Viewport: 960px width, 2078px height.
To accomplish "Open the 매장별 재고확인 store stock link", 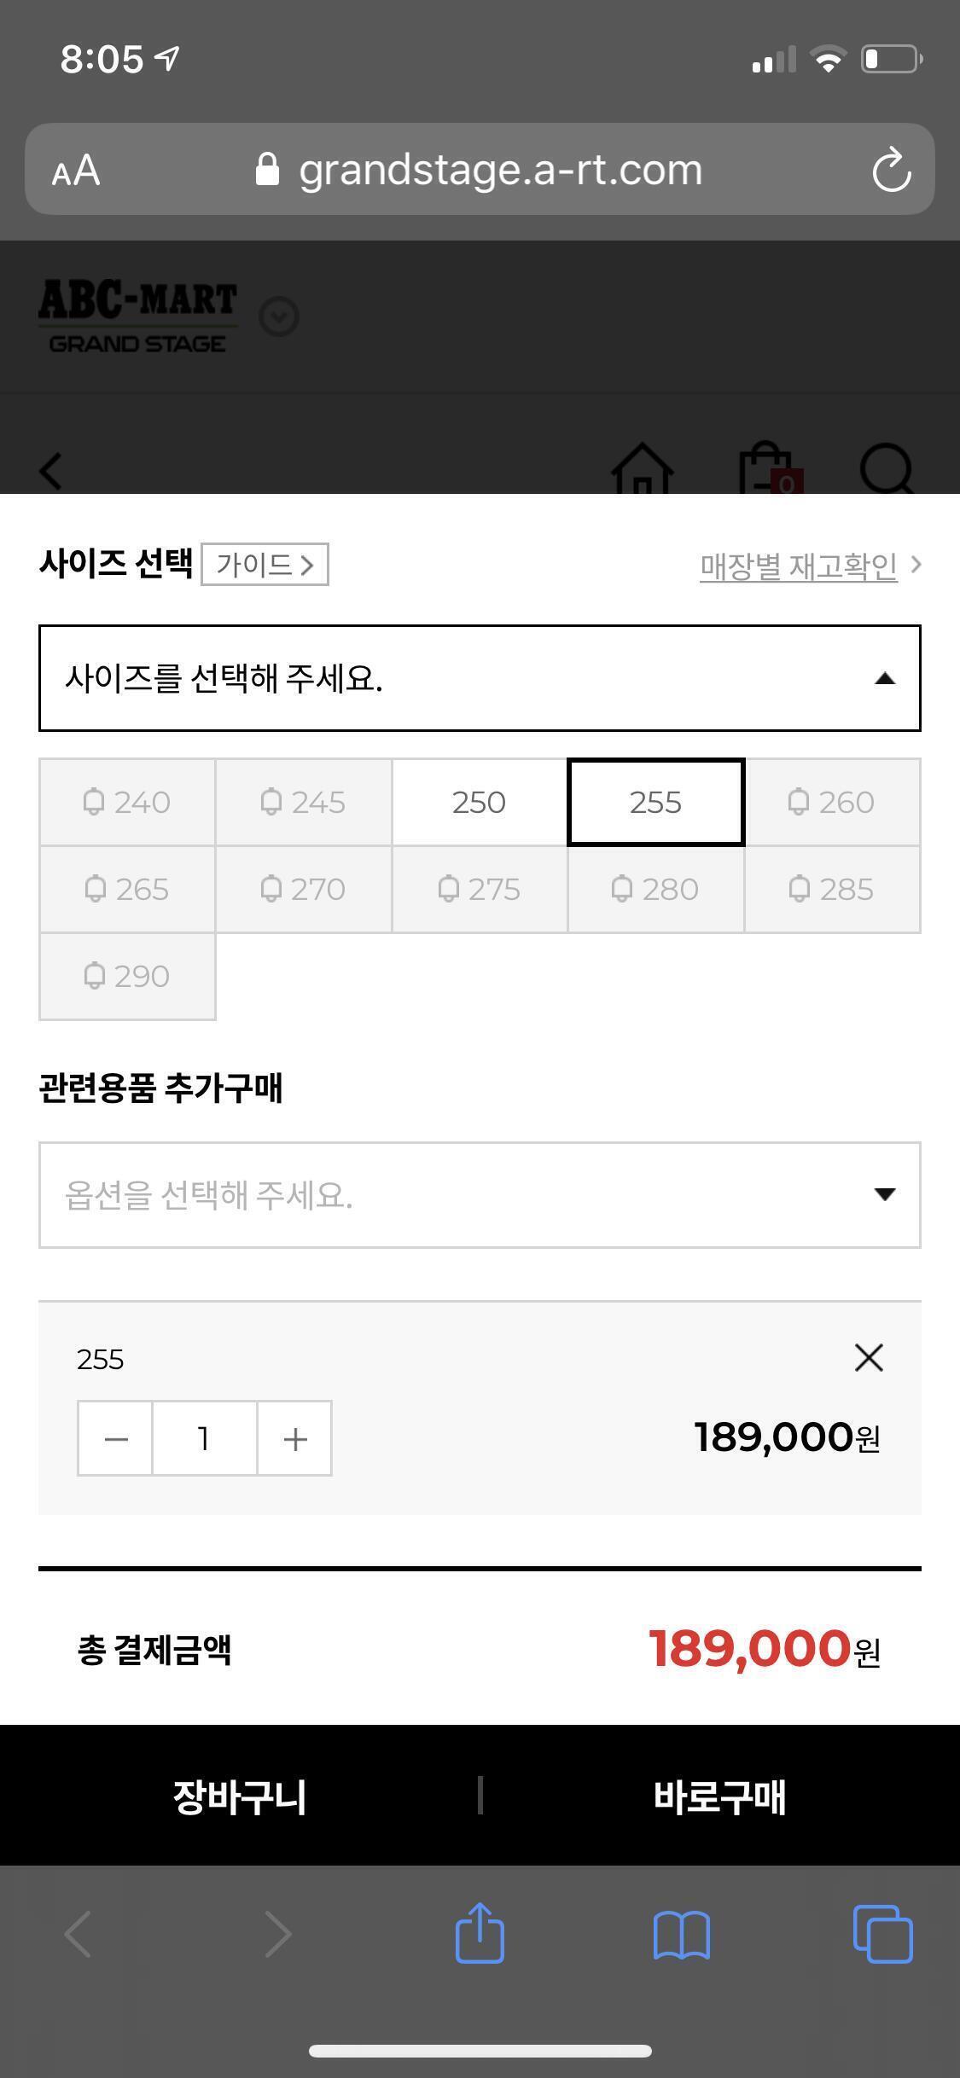I will click(798, 565).
